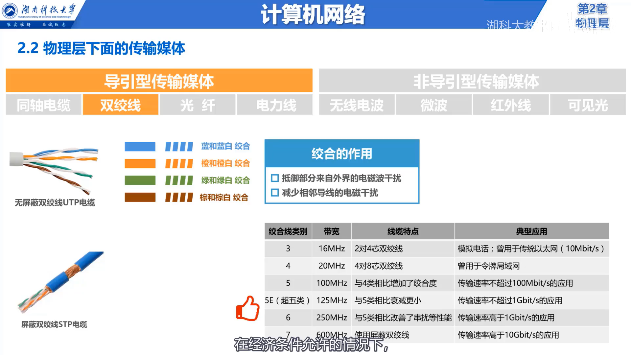This screenshot has width=631, height=355.
Task: Click the striped green-white swatch
Action: click(x=179, y=180)
